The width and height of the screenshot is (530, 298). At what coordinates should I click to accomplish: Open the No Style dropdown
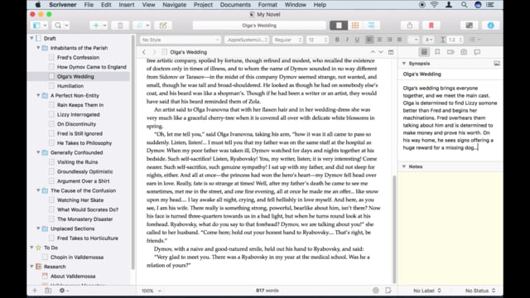click(181, 40)
